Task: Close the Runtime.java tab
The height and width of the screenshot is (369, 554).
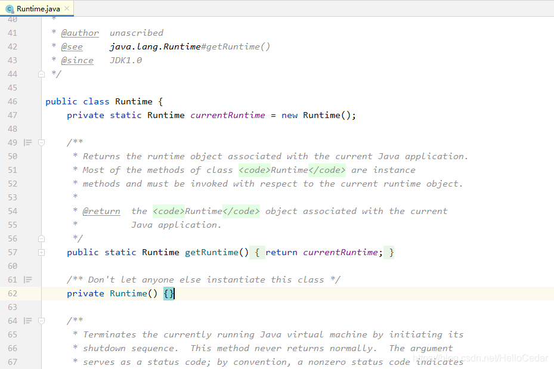Action: pos(67,8)
